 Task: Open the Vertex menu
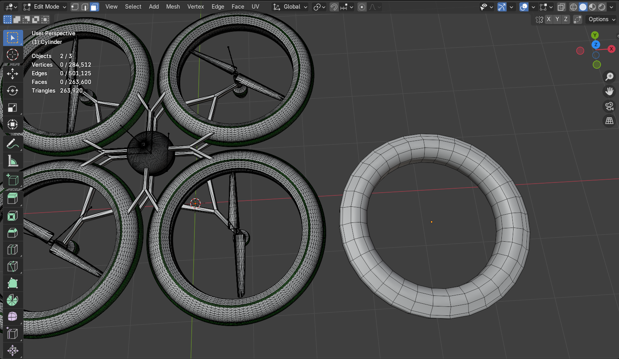pyautogui.click(x=196, y=7)
